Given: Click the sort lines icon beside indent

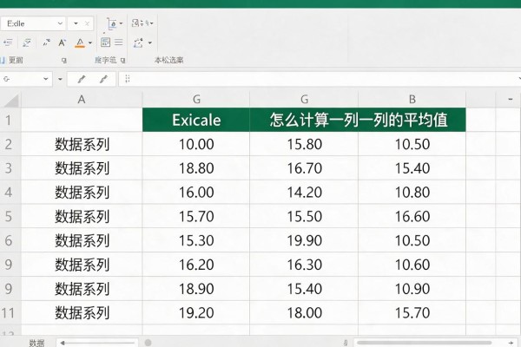Looking at the screenshot, I should point(27,43).
